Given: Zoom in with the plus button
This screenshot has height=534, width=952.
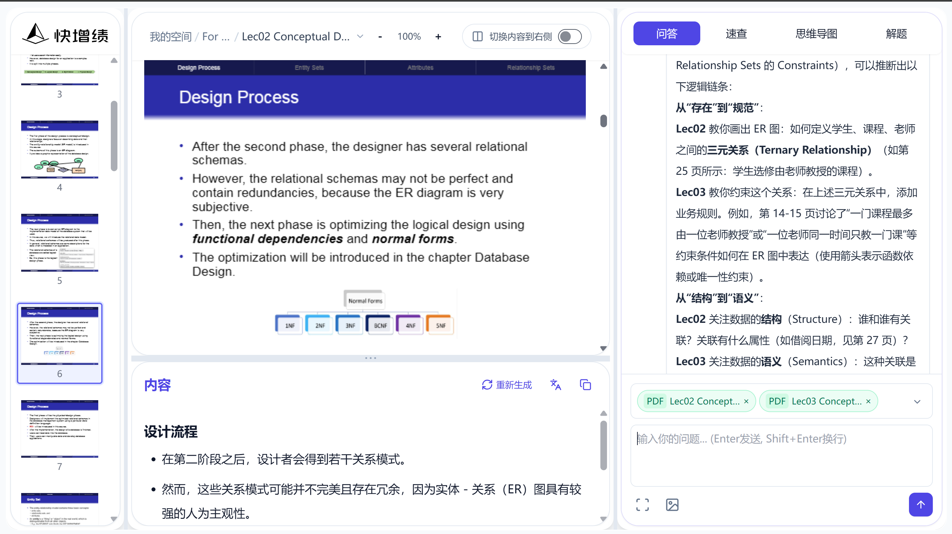Looking at the screenshot, I should coord(438,37).
